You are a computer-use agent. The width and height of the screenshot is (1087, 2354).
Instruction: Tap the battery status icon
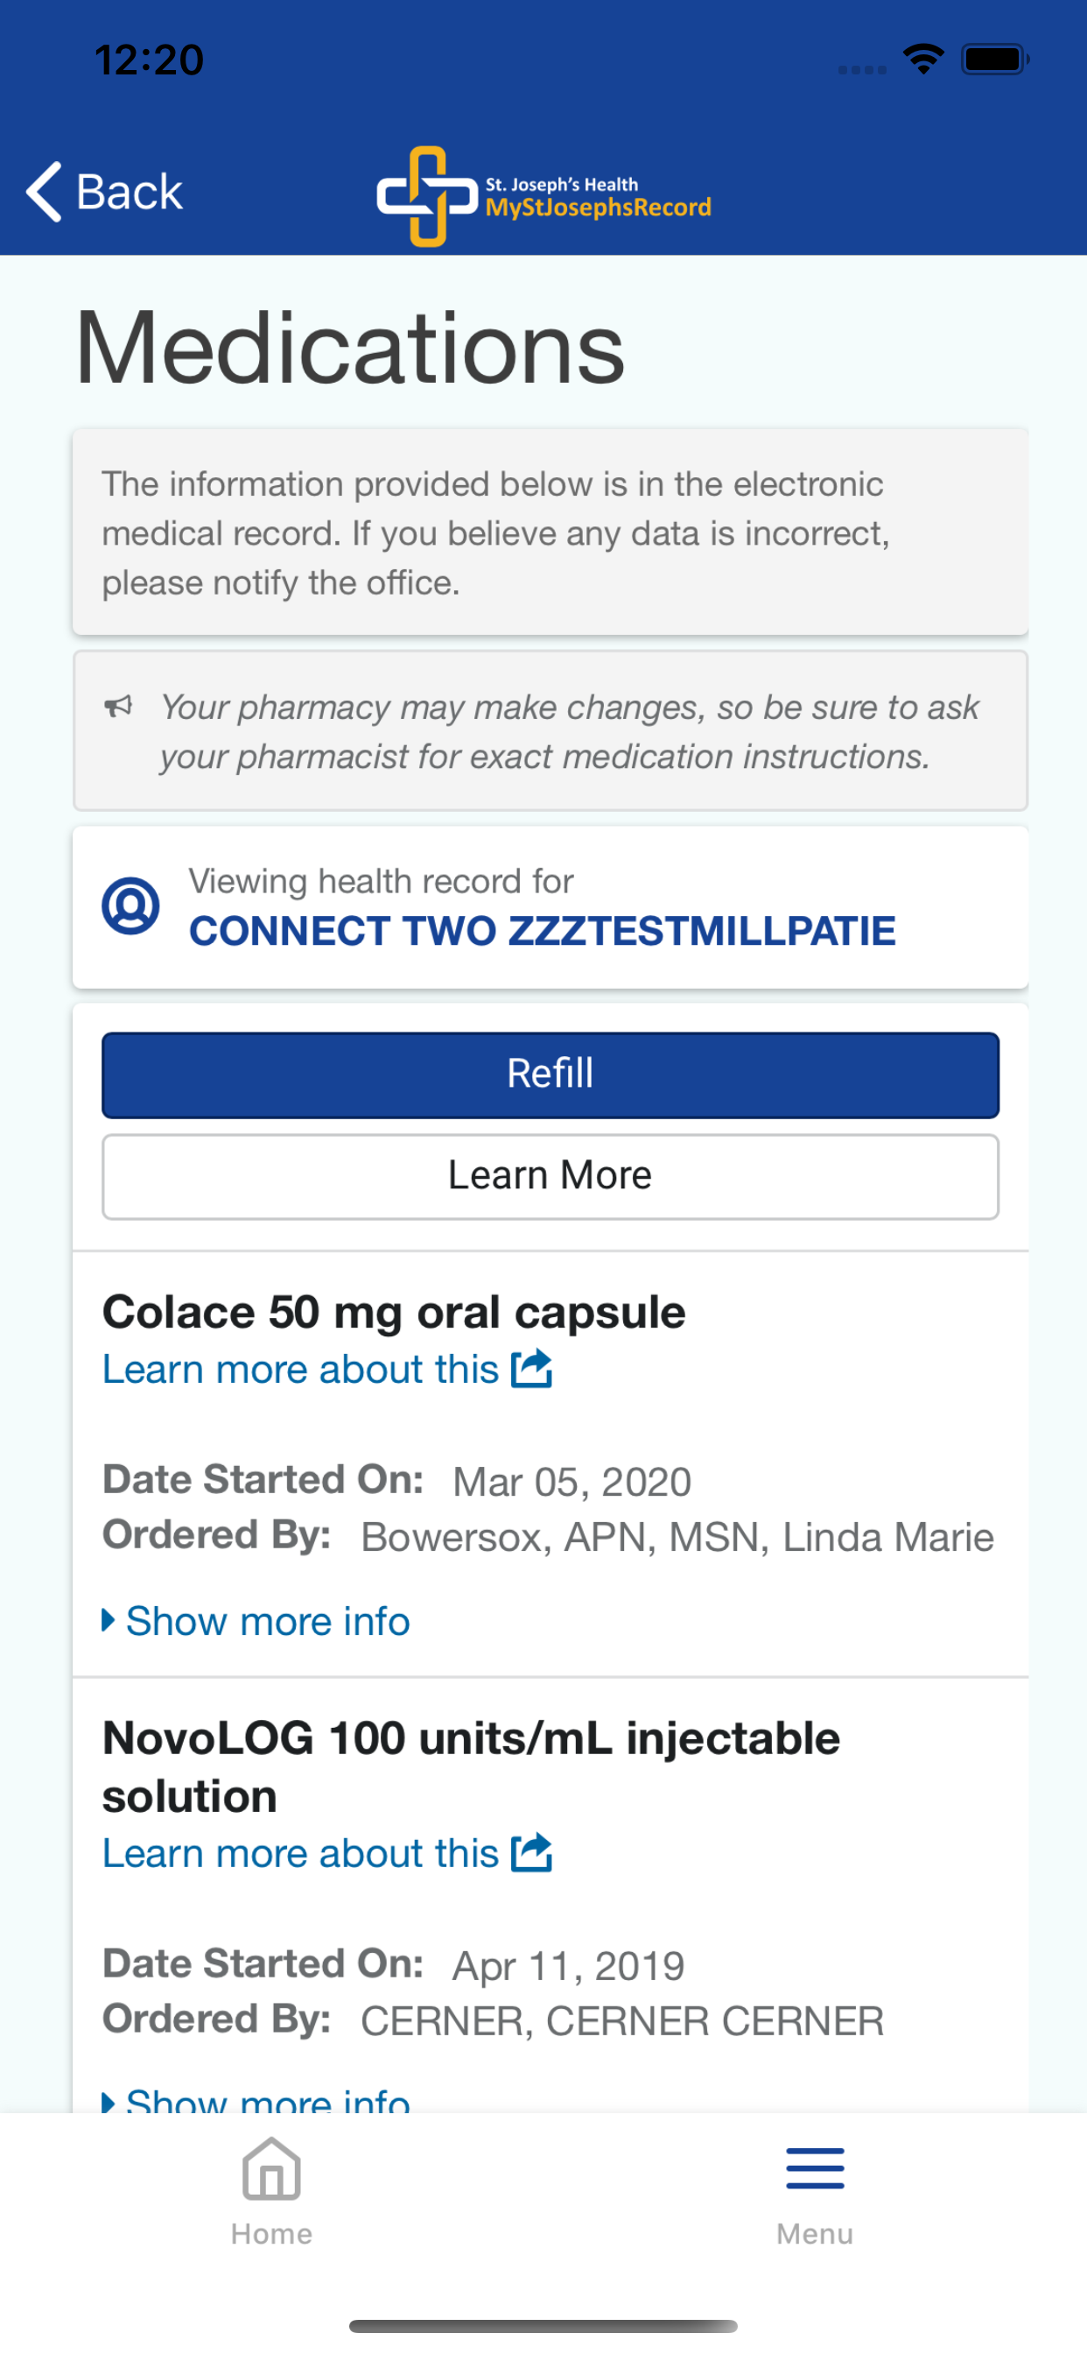(x=996, y=60)
